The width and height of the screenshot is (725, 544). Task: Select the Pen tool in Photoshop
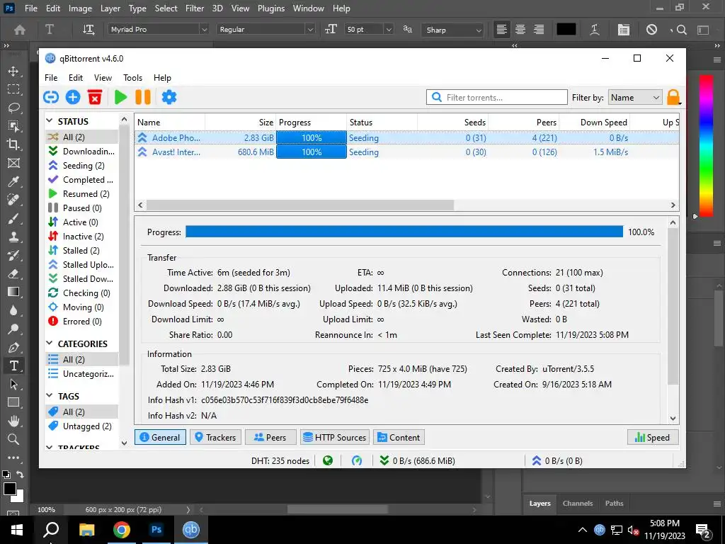click(x=13, y=347)
